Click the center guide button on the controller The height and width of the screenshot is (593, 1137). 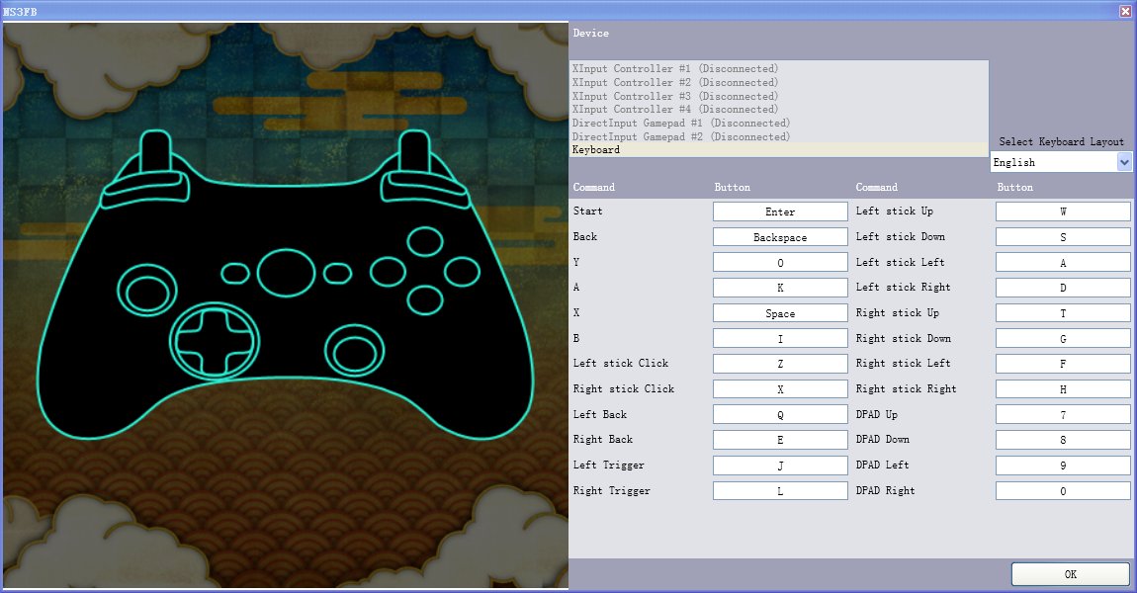pyautogui.click(x=287, y=272)
